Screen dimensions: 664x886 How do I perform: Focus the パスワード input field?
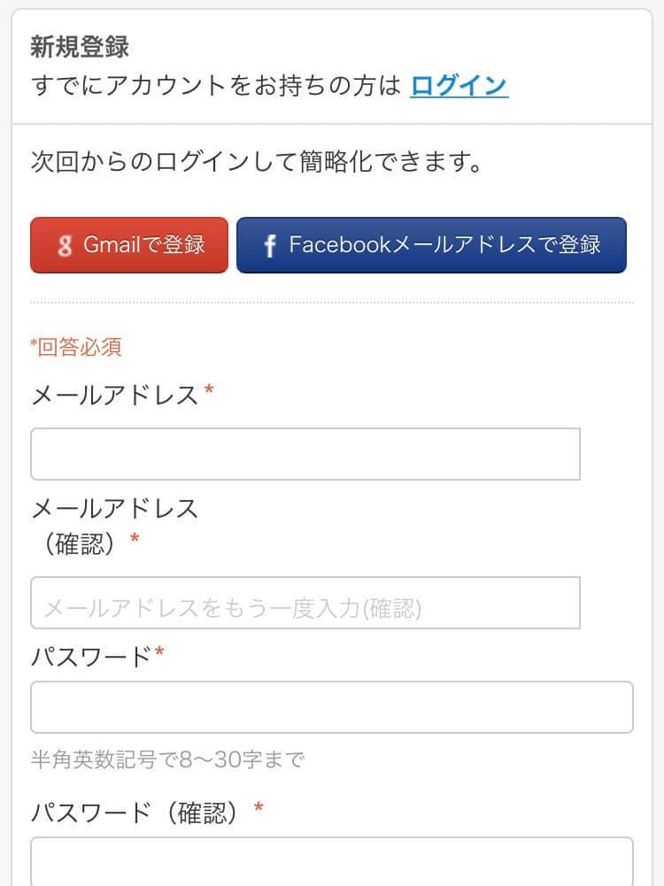[x=332, y=707]
